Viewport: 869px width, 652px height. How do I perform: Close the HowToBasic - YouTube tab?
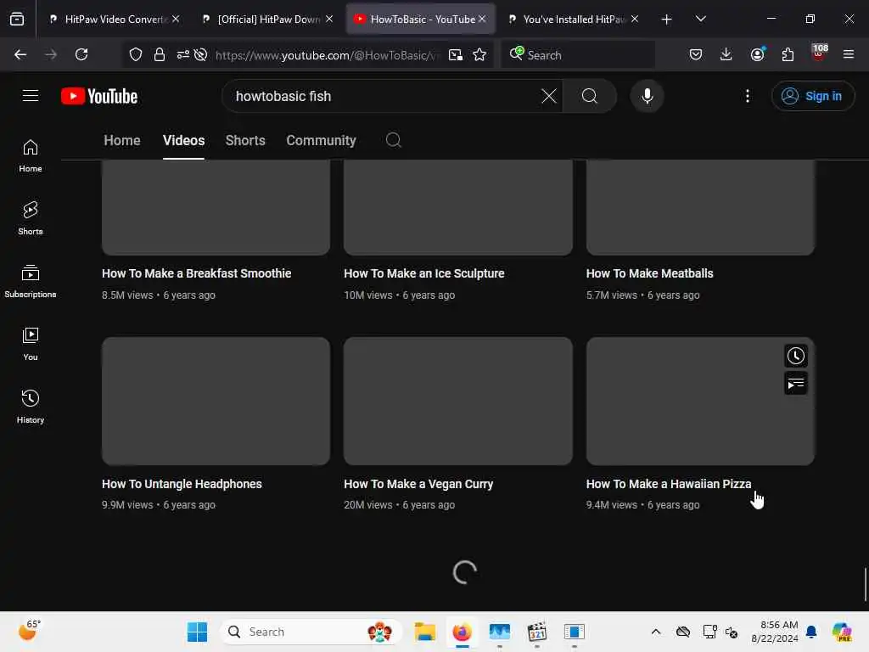point(482,19)
